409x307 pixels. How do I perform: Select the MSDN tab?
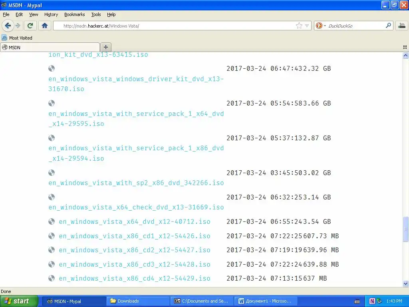50,47
